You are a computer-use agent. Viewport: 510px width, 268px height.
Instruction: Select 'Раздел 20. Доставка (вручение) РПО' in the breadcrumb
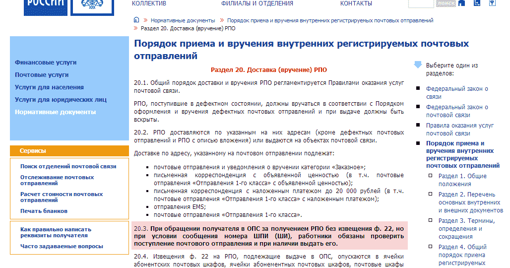(x=188, y=29)
